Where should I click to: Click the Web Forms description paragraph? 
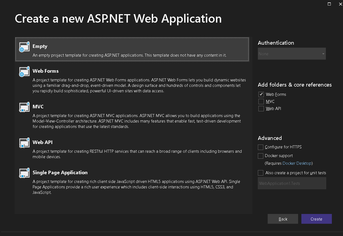(x=139, y=85)
